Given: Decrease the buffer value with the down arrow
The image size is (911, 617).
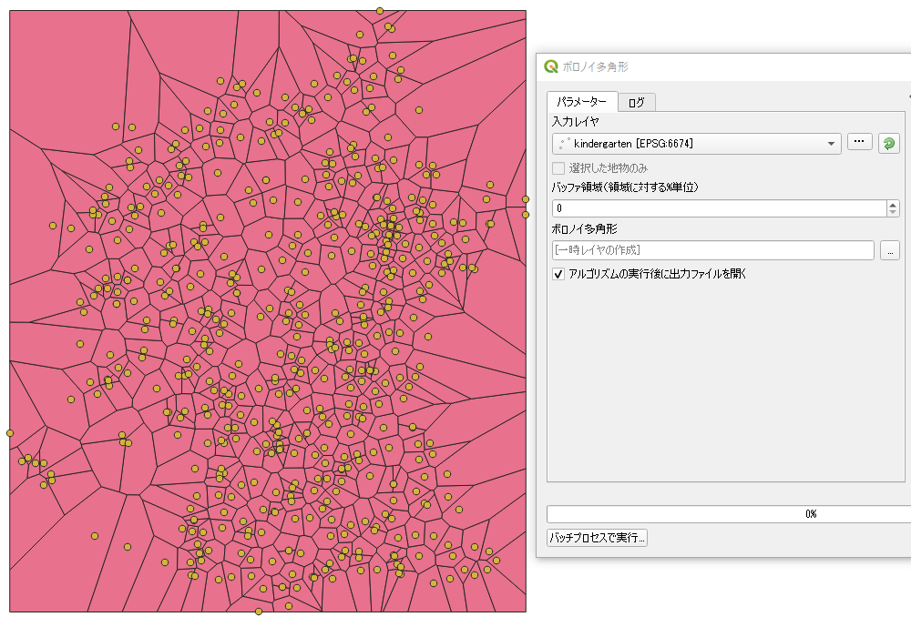Looking at the screenshot, I should tap(893, 212).
